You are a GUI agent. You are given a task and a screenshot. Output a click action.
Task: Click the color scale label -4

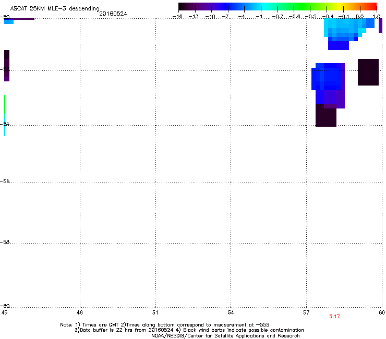tap(242, 17)
